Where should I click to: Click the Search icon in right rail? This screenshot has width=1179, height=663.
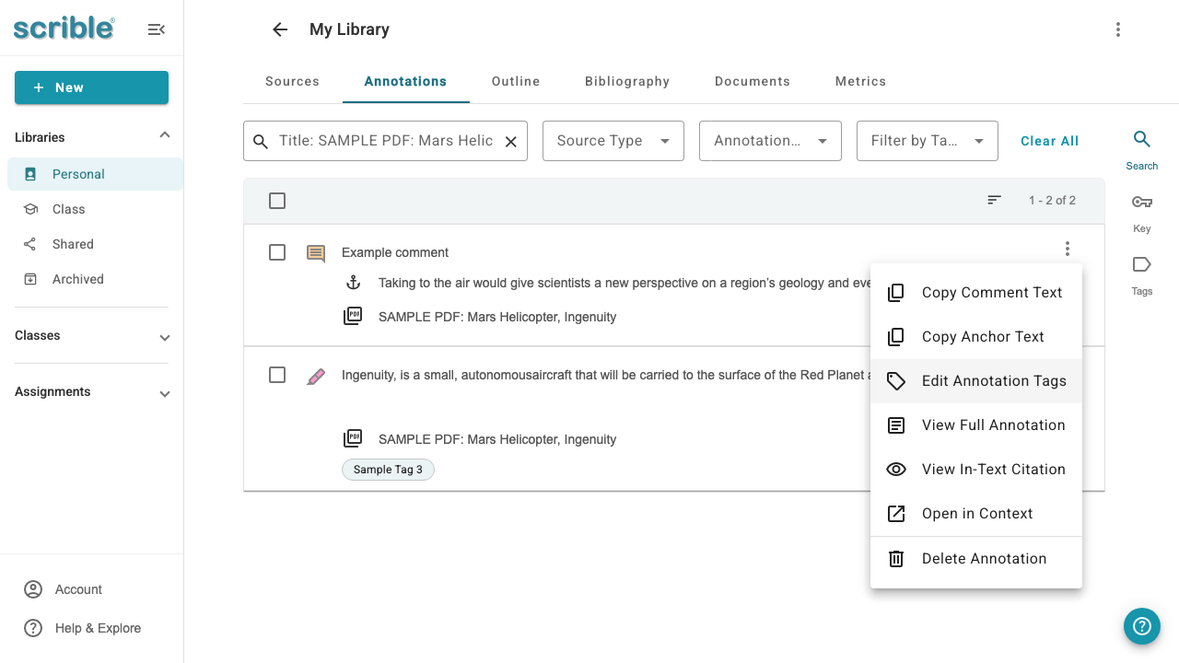pyautogui.click(x=1142, y=139)
